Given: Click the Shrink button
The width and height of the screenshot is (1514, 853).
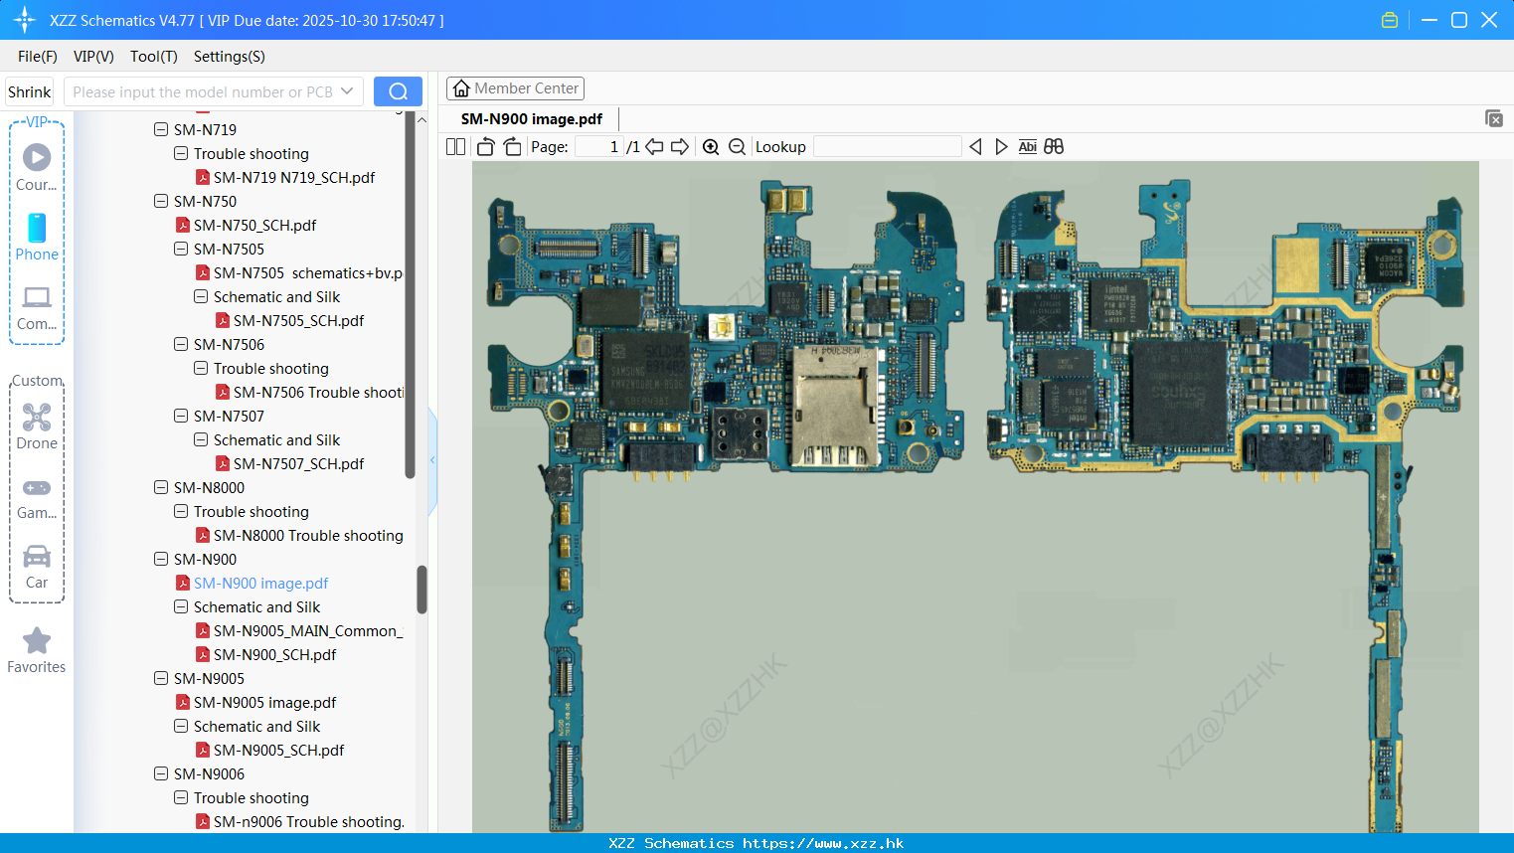Looking at the screenshot, I should click(29, 91).
